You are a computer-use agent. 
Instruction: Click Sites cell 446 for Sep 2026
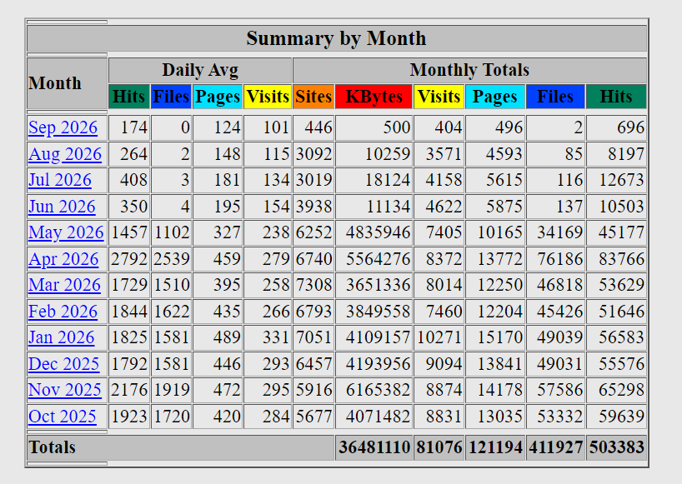[313, 127]
